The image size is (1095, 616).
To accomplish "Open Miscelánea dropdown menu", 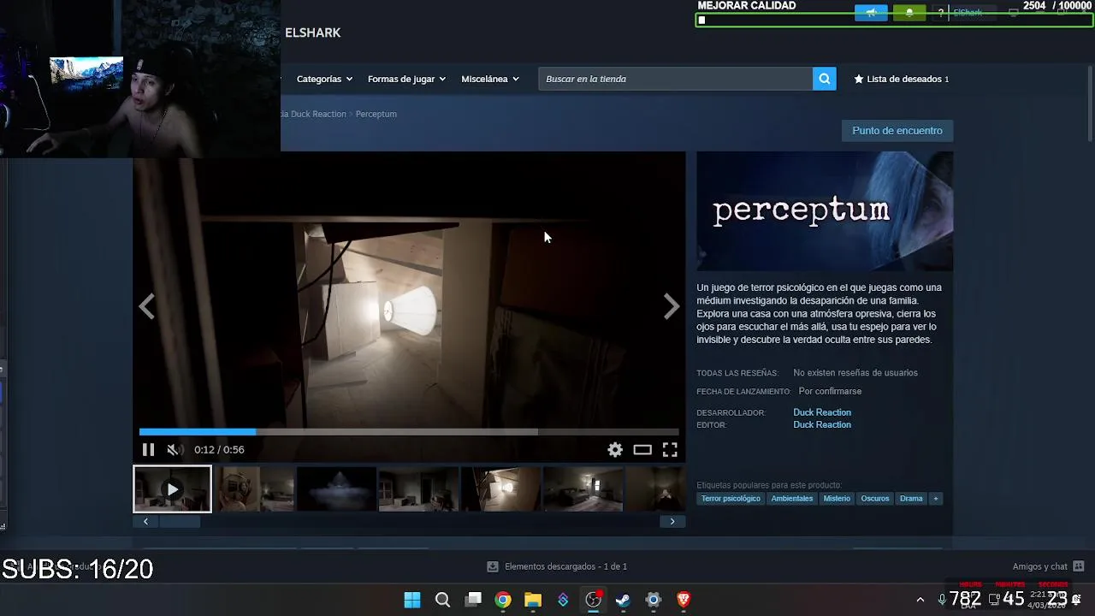I will click(490, 79).
